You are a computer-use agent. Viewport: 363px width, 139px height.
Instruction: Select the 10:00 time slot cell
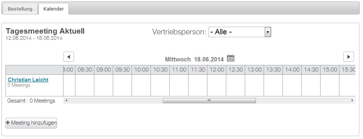click(141, 85)
